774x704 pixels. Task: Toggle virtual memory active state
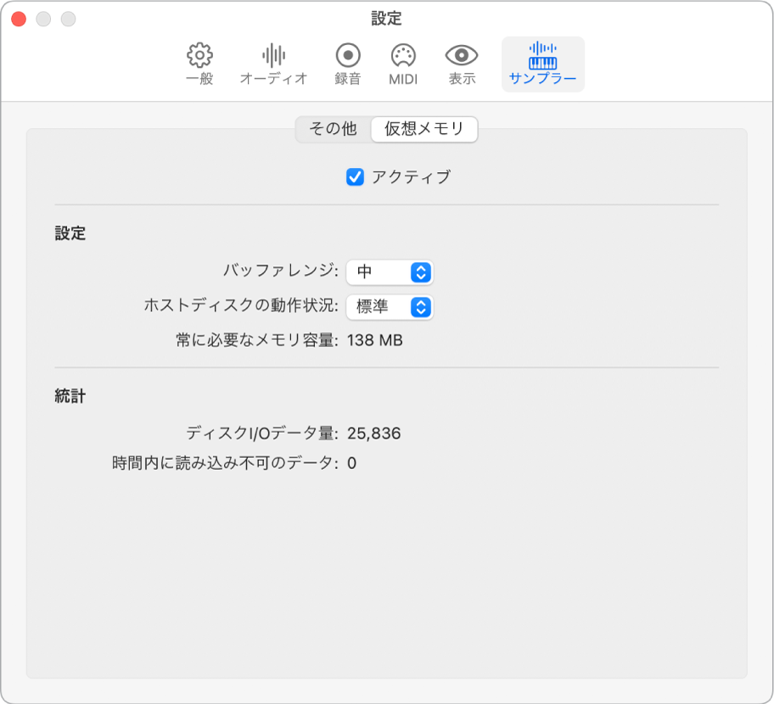click(356, 178)
